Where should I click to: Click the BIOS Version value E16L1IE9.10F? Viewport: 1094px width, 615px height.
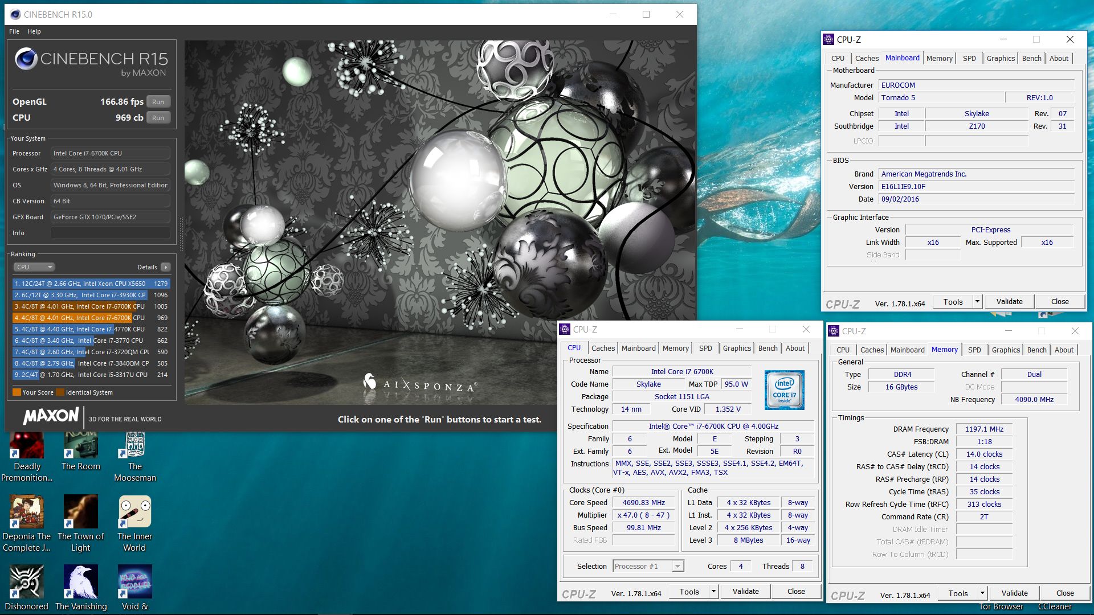976,187
